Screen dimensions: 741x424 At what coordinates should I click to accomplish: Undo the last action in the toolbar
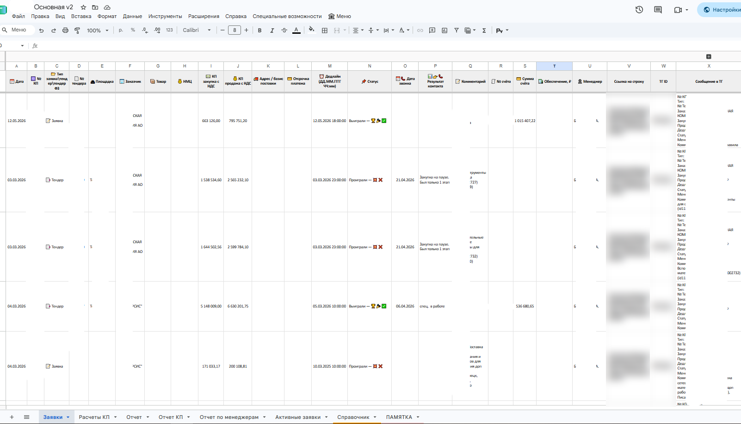click(42, 31)
